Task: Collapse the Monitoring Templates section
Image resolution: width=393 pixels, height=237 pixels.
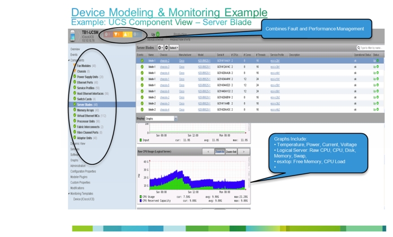Action: pos(69,194)
